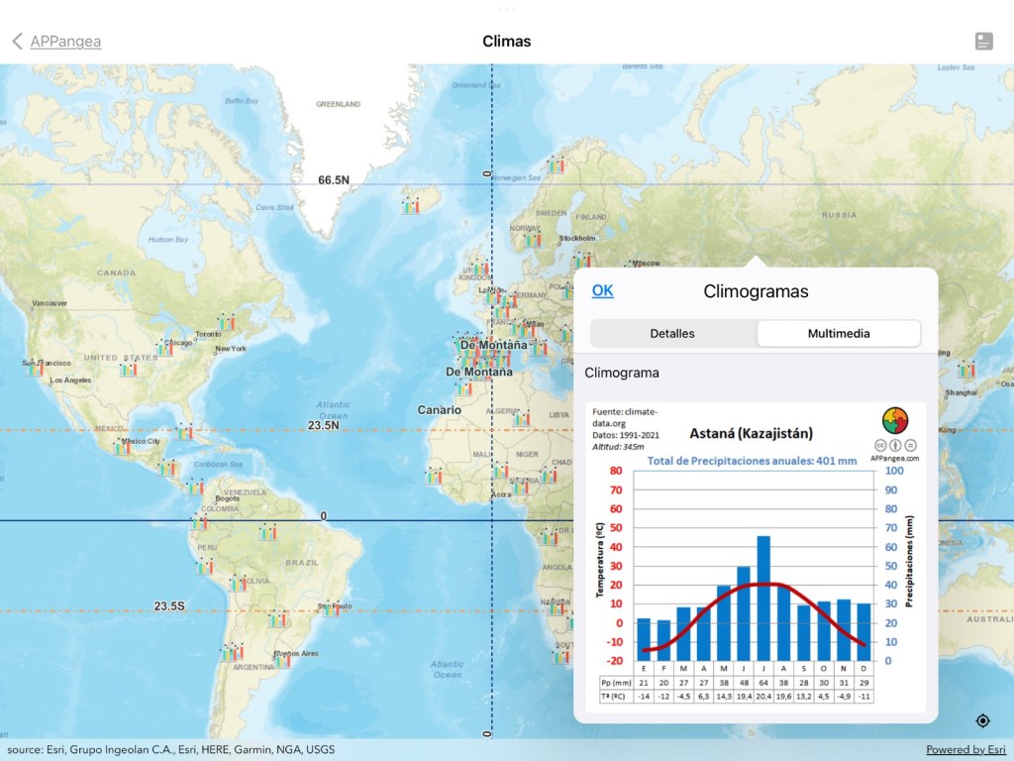This screenshot has width=1014, height=761.
Task: Tap the climate marker near Shanghai
Action: click(x=965, y=370)
